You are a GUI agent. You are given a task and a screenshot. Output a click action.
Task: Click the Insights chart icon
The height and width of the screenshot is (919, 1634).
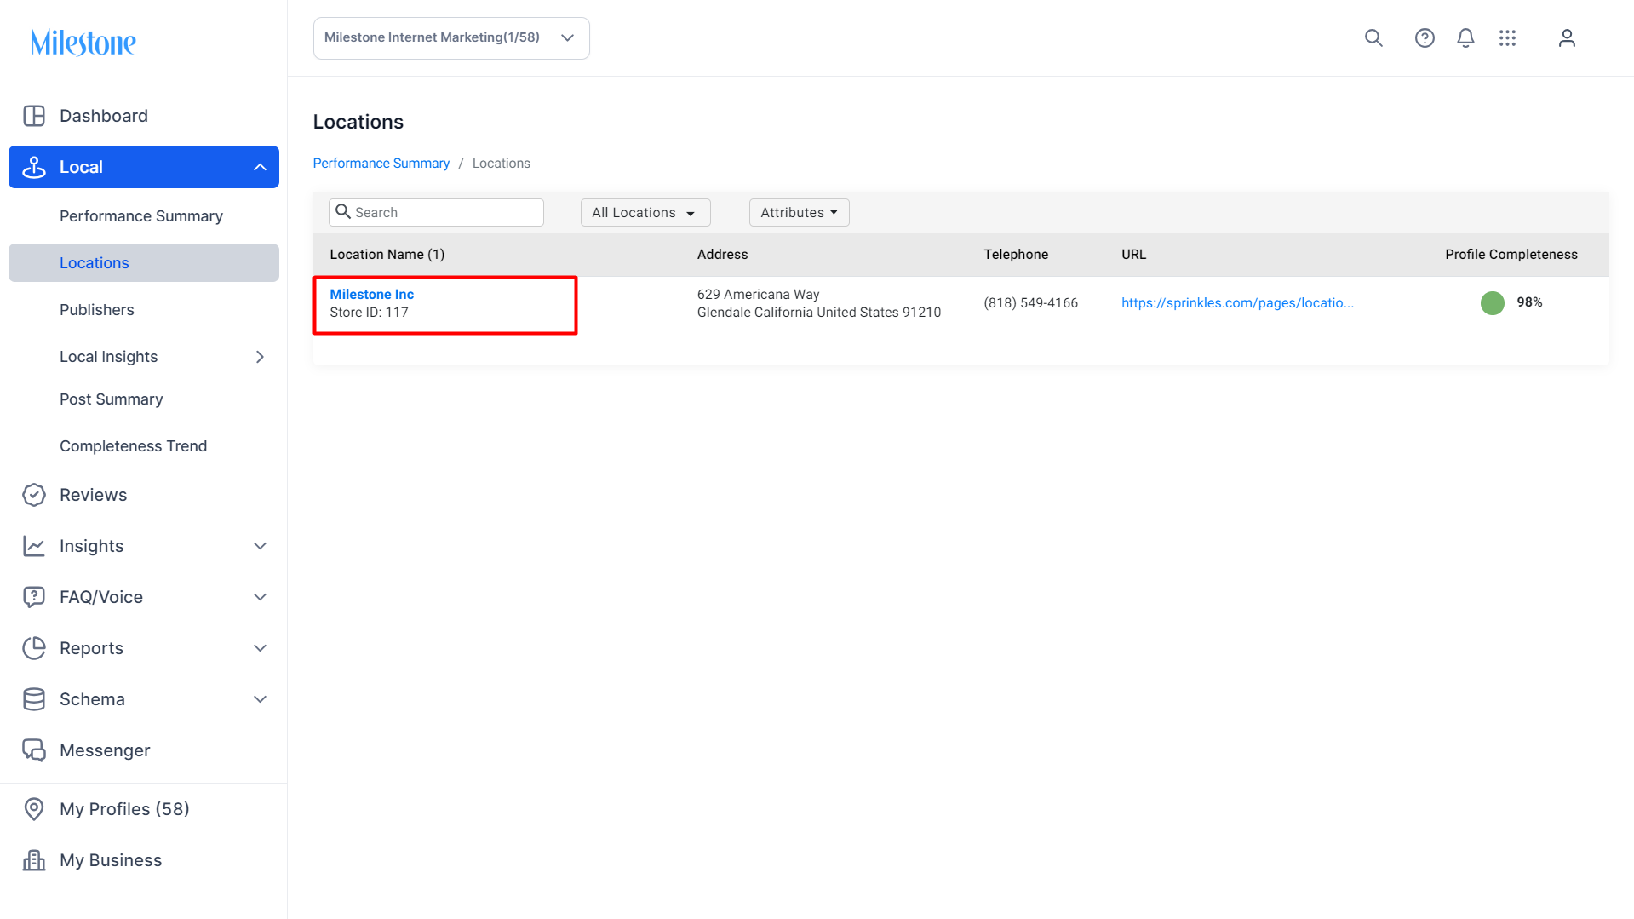[x=34, y=546]
